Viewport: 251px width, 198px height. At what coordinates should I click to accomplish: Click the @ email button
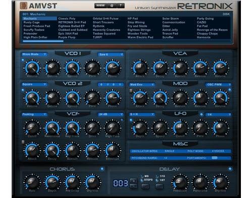pyautogui.click(x=112, y=6)
